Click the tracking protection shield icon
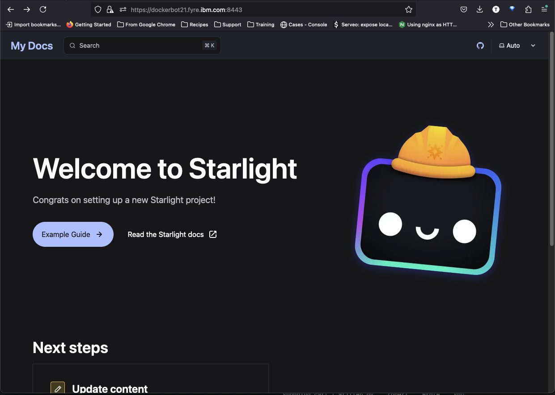This screenshot has width=555, height=395. coord(98,9)
